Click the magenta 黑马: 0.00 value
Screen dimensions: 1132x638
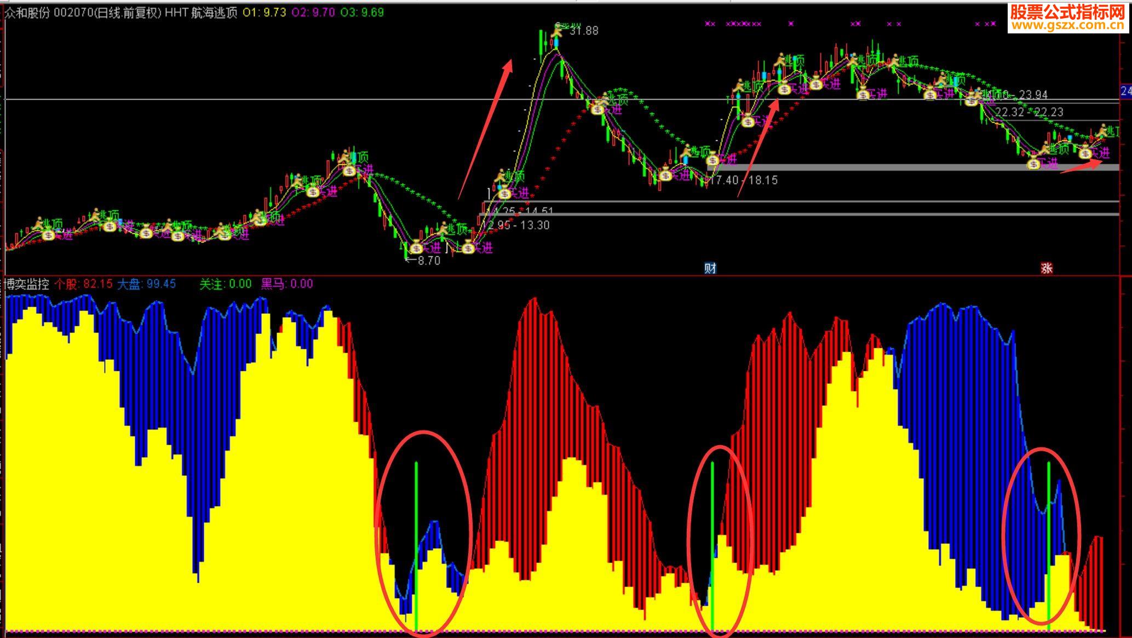pyautogui.click(x=287, y=284)
